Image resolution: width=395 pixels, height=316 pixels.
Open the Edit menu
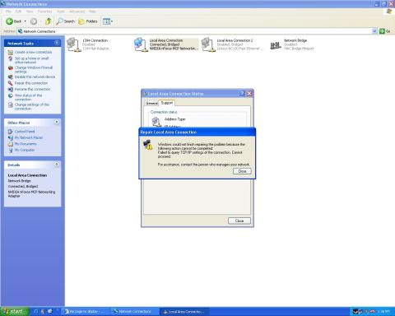tap(18, 12)
